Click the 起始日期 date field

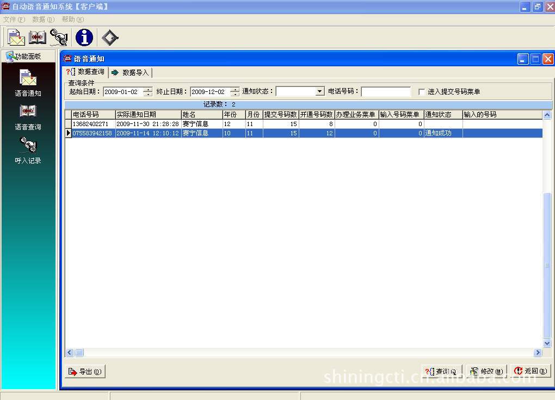pos(123,92)
